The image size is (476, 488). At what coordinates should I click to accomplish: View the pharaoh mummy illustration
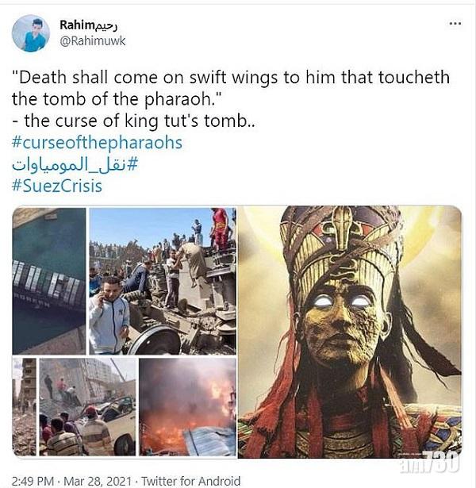(350, 332)
